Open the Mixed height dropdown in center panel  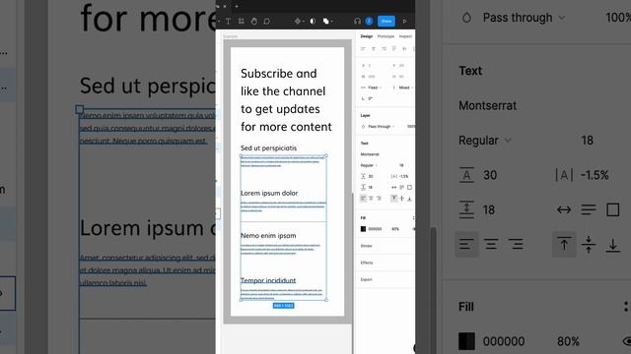405,88
